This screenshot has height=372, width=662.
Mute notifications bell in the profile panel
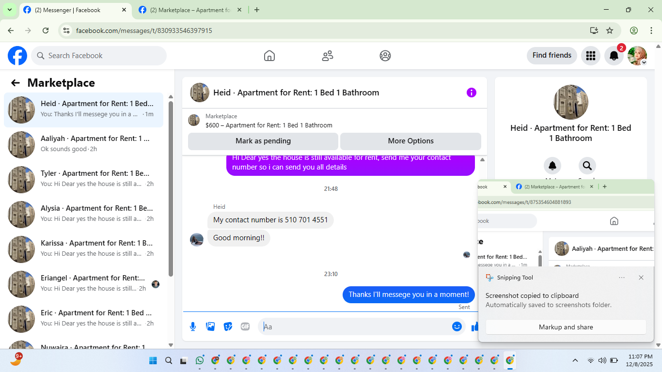click(x=552, y=166)
